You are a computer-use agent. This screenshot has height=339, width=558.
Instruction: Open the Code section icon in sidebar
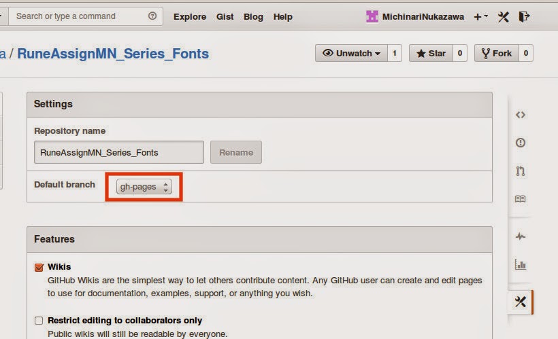pos(521,115)
